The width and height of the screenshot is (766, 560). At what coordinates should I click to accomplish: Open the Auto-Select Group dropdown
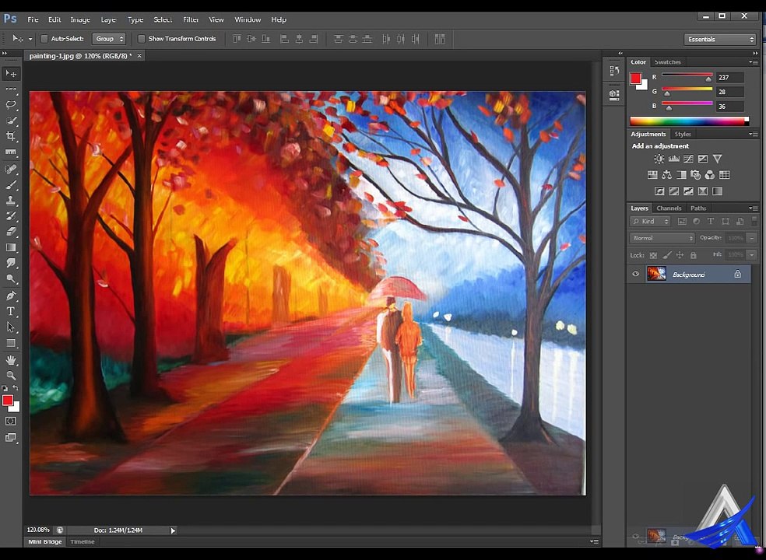pyautogui.click(x=109, y=39)
